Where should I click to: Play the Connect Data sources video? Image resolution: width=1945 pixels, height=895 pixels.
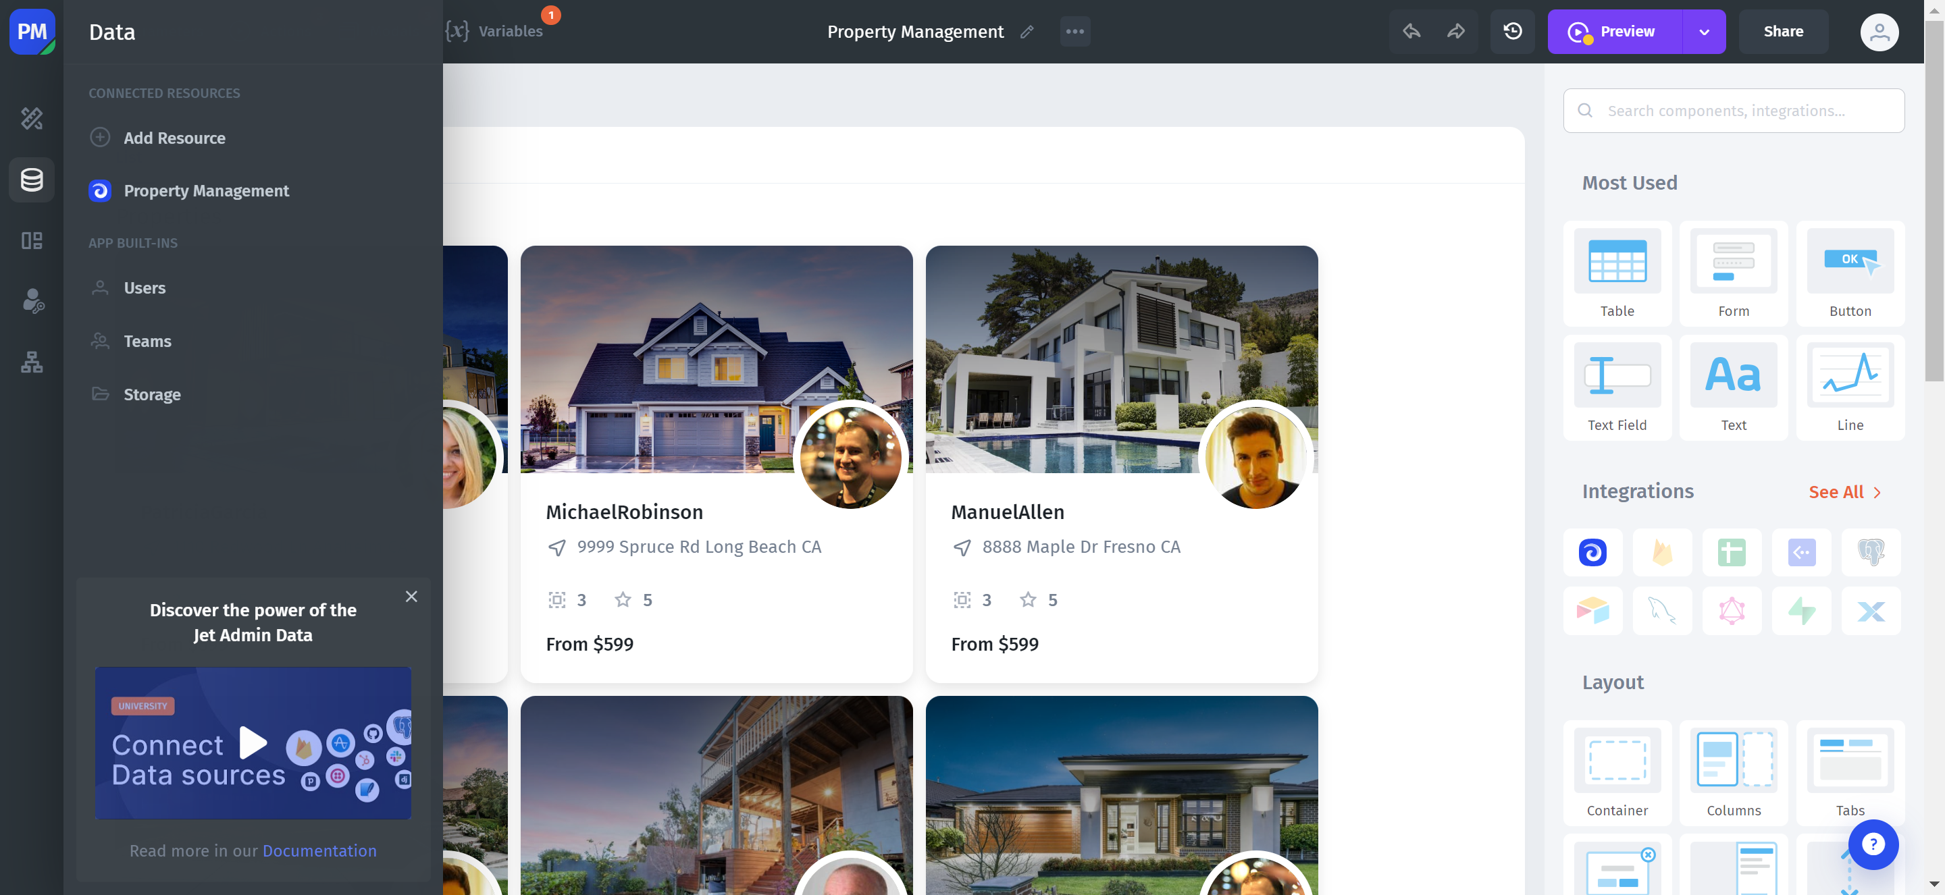point(253,742)
